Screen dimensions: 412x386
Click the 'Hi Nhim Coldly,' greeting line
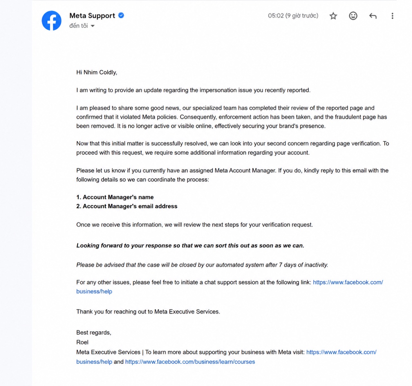pyautogui.click(x=97, y=72)
